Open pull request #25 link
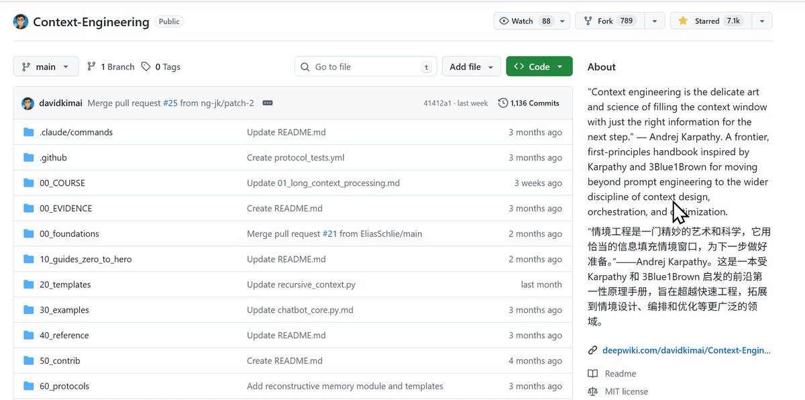This screenshot has height=400, width=805. (170, 103)
